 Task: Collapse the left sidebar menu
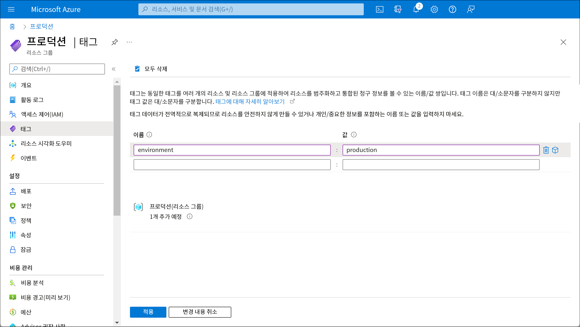(x=114, y=69)
